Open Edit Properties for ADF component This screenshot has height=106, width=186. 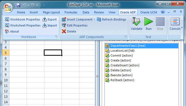click(75, 25)
